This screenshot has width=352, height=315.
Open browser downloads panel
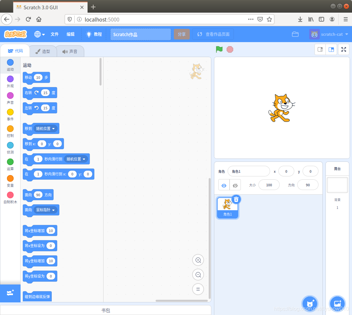300,19
